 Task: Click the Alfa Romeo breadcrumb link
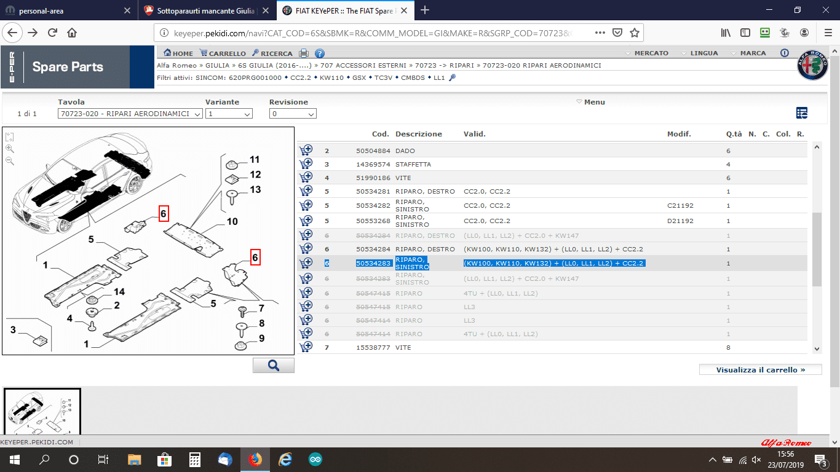click(176, 65)
